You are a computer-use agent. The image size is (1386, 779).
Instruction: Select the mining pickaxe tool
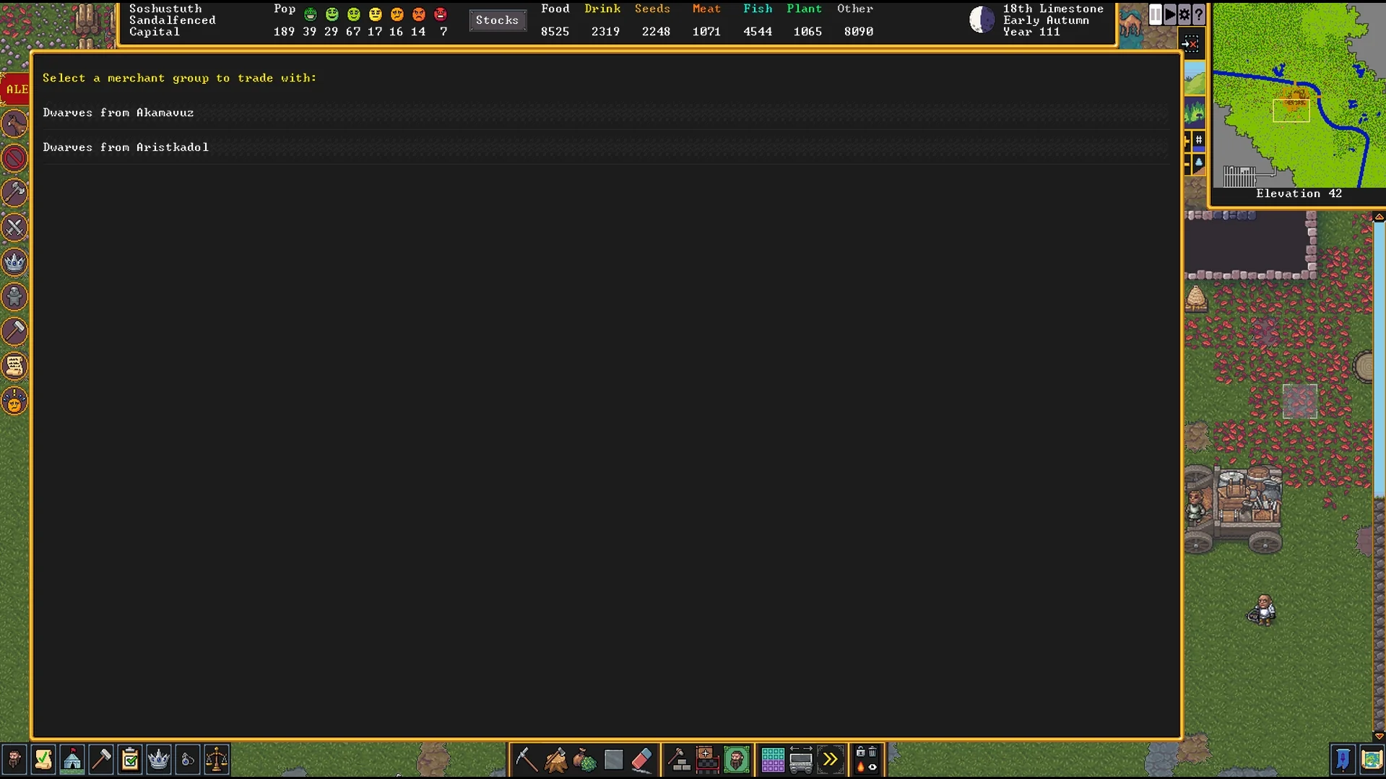click(x=527, y=760)
